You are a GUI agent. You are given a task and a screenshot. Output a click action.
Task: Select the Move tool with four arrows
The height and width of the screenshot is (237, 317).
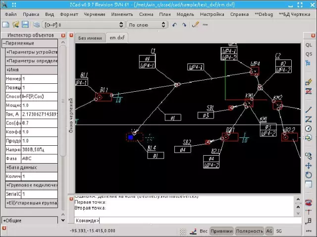click(x=309, y=165)
